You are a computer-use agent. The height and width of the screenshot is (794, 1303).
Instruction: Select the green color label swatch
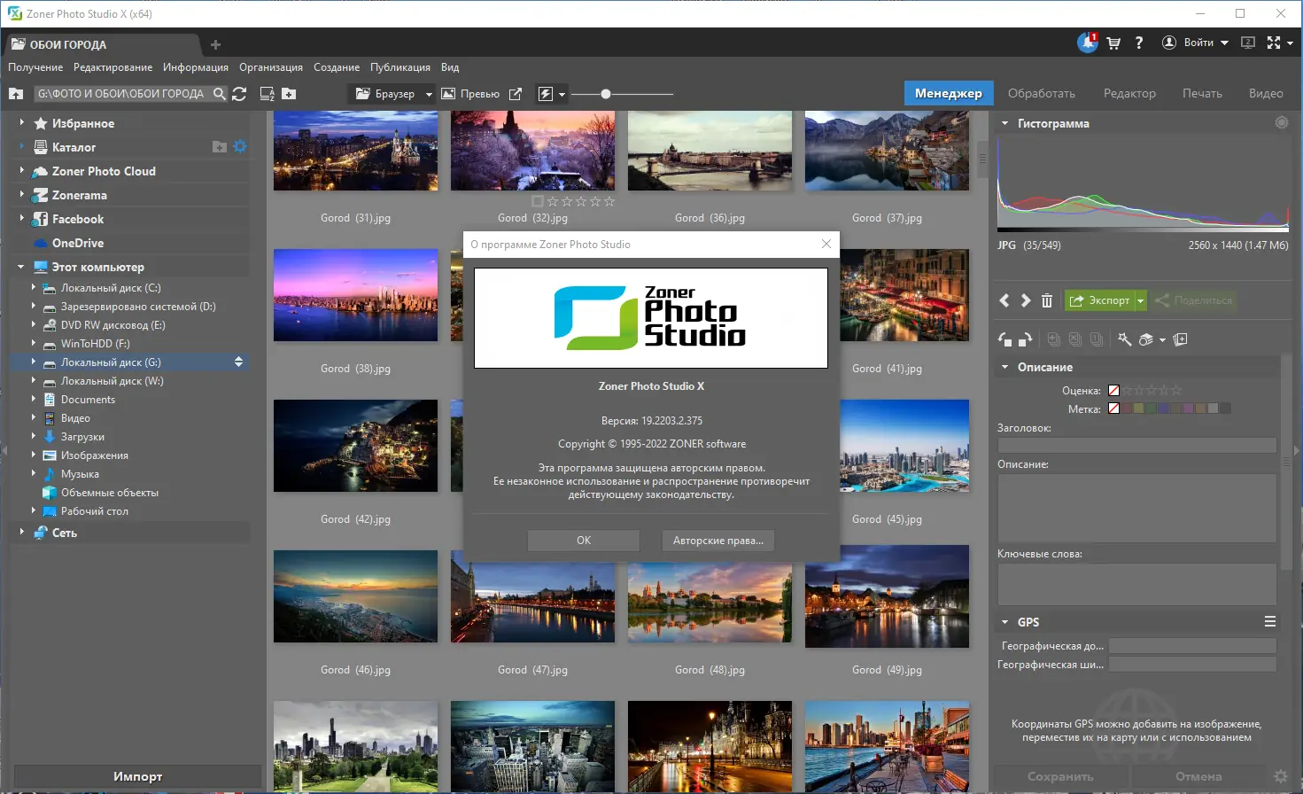[x=1152, y=409]
